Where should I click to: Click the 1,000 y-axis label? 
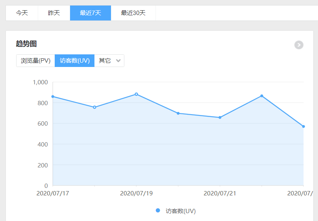[40, 82]
